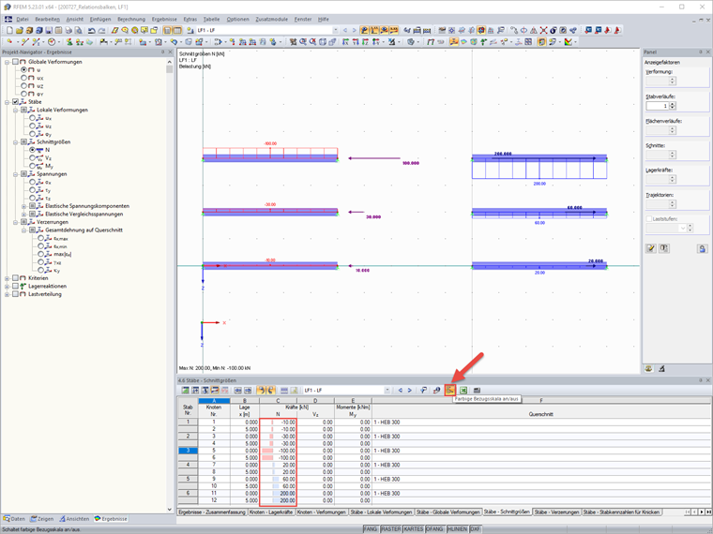Viewport: 713px width, 534px height.
Task: Switch to Ergebnisse - Zusammenfassung tab
Action: pyautogui.click(x=212, y=512)
